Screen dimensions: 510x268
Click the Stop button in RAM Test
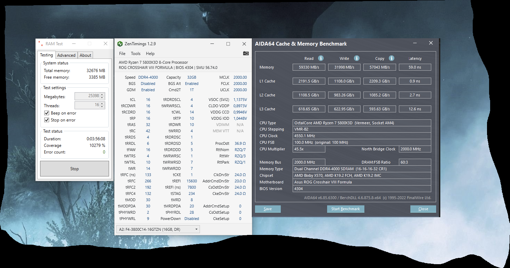(x=75, y=169)
